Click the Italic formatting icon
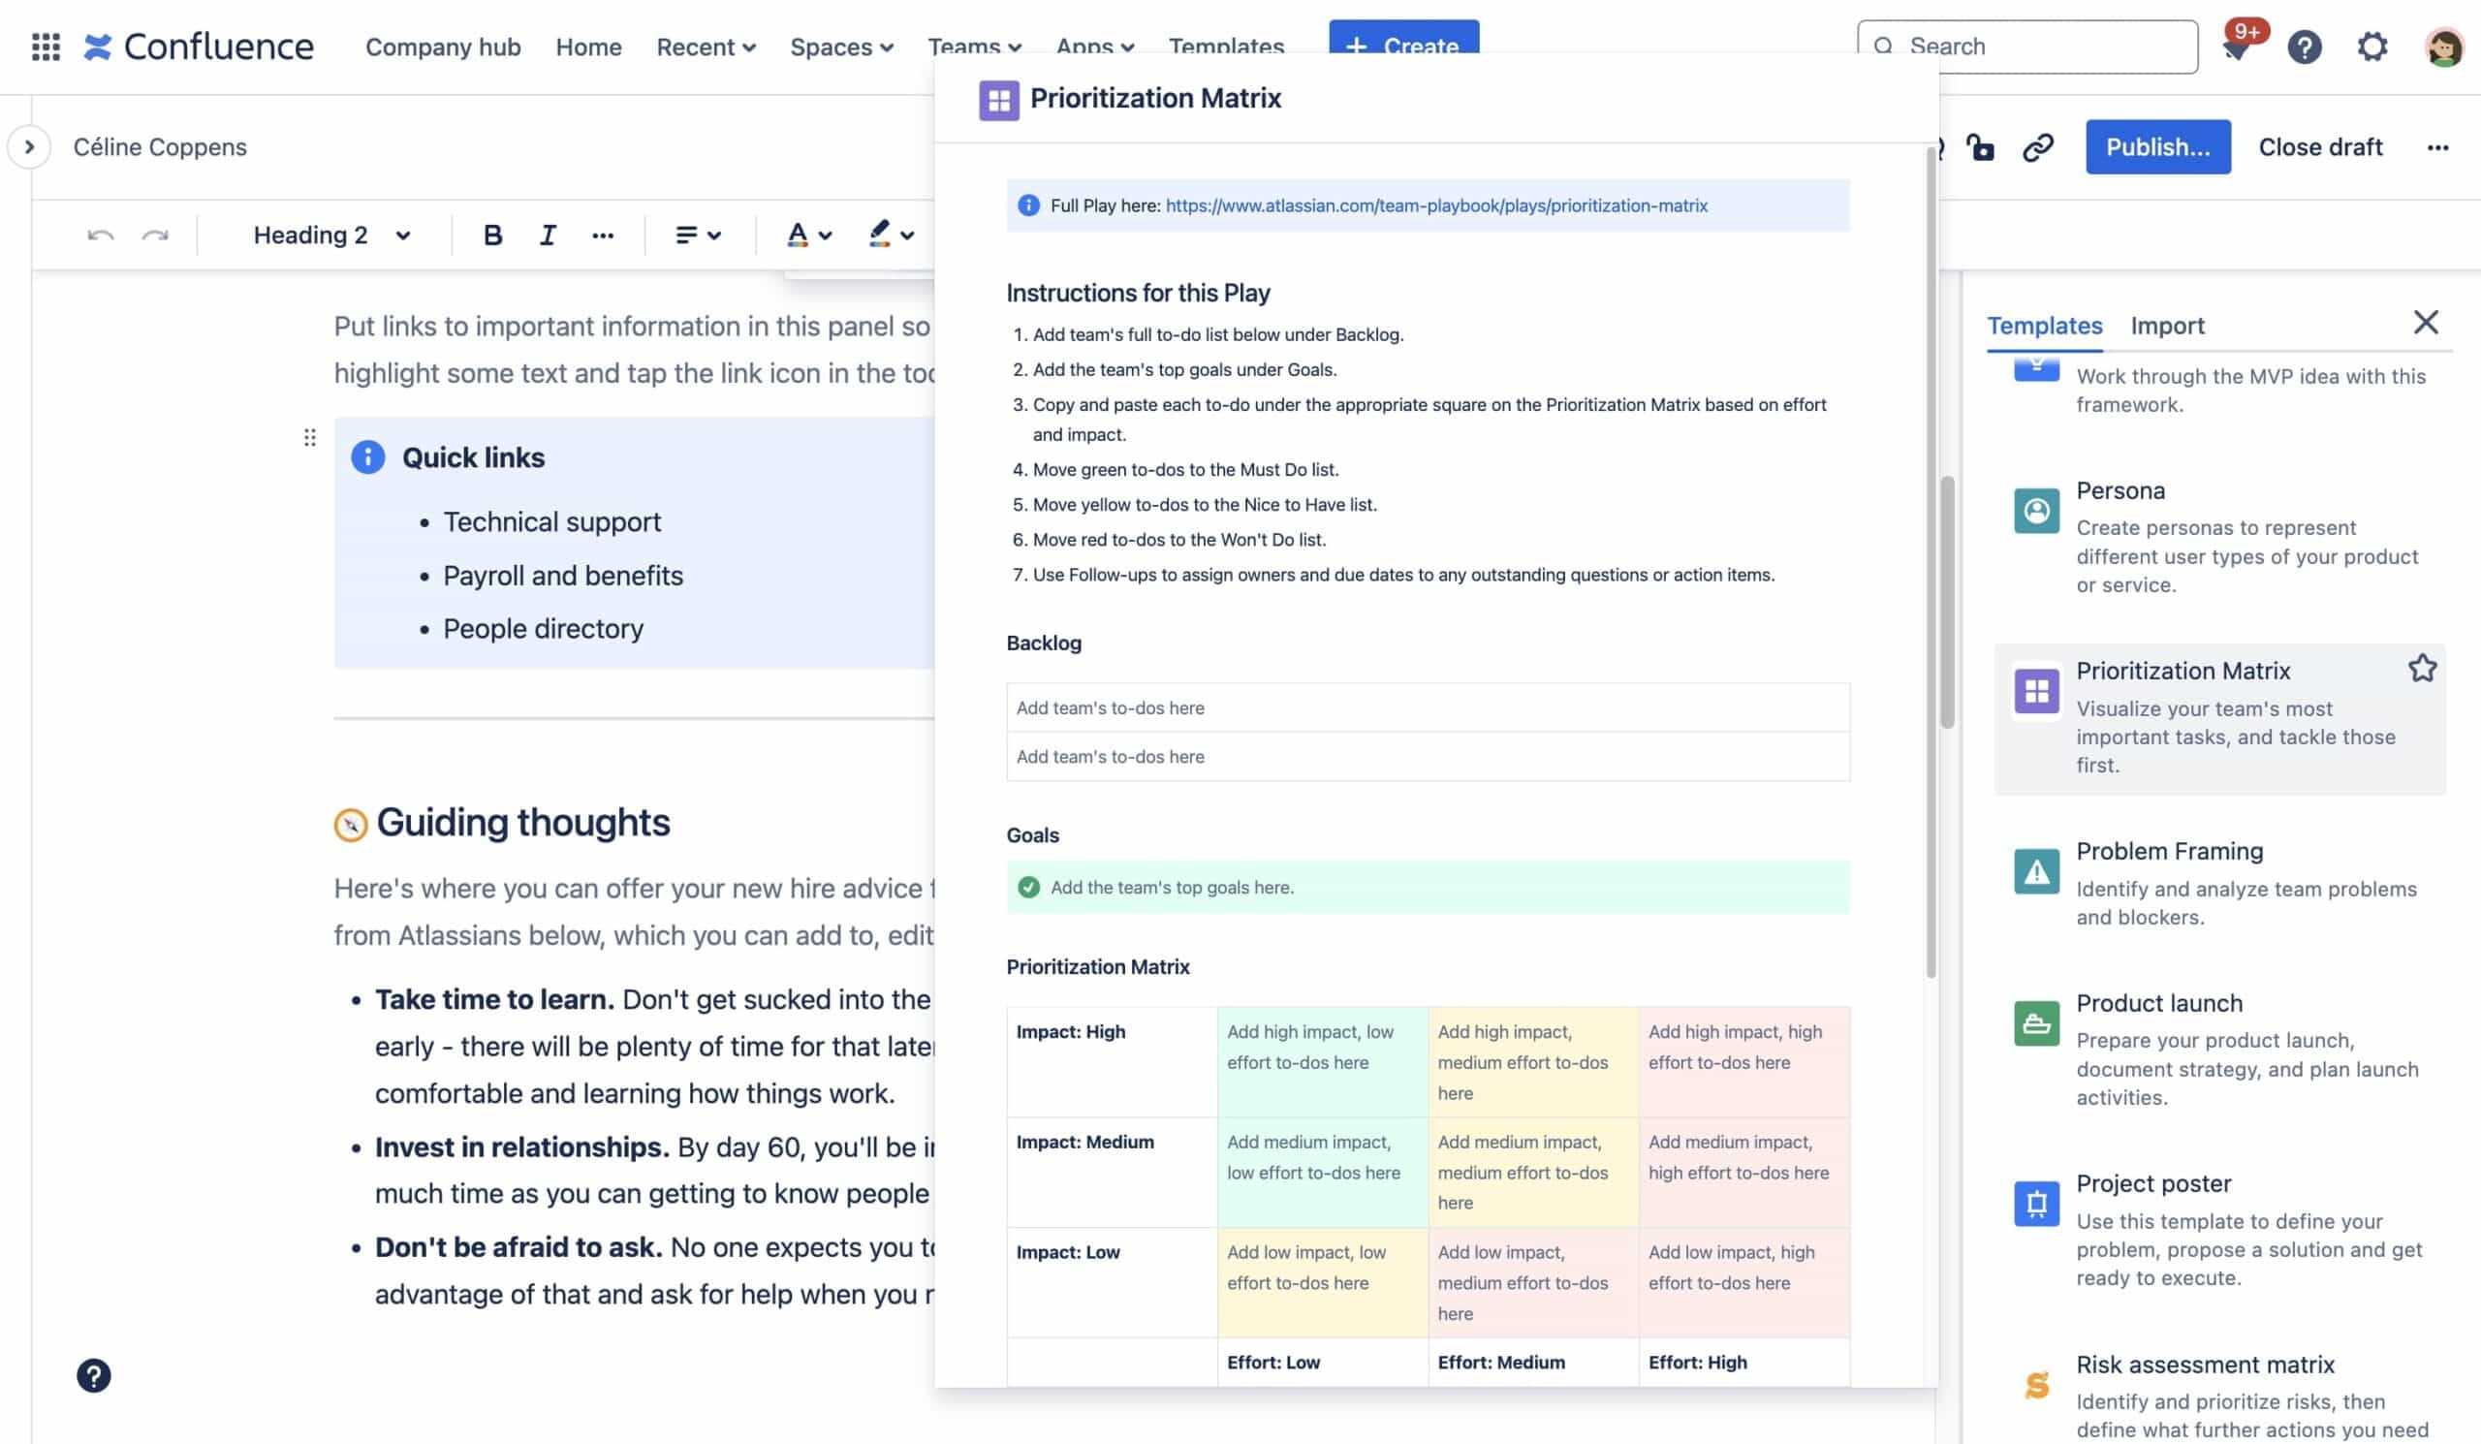Screen dimensions: 2481x1444 pos(547,235)
